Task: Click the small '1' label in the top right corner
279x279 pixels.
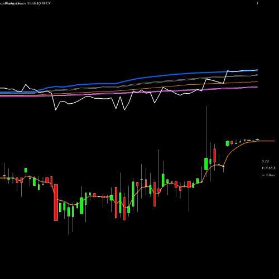Action: click(x=257, y=3)
